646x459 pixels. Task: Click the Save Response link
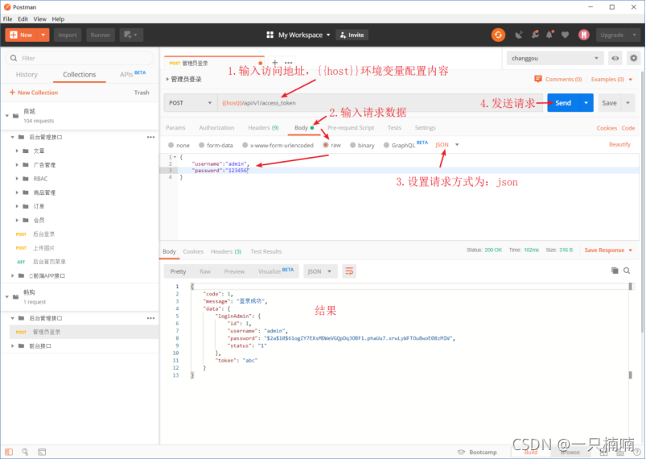click(x=604, y=250)
